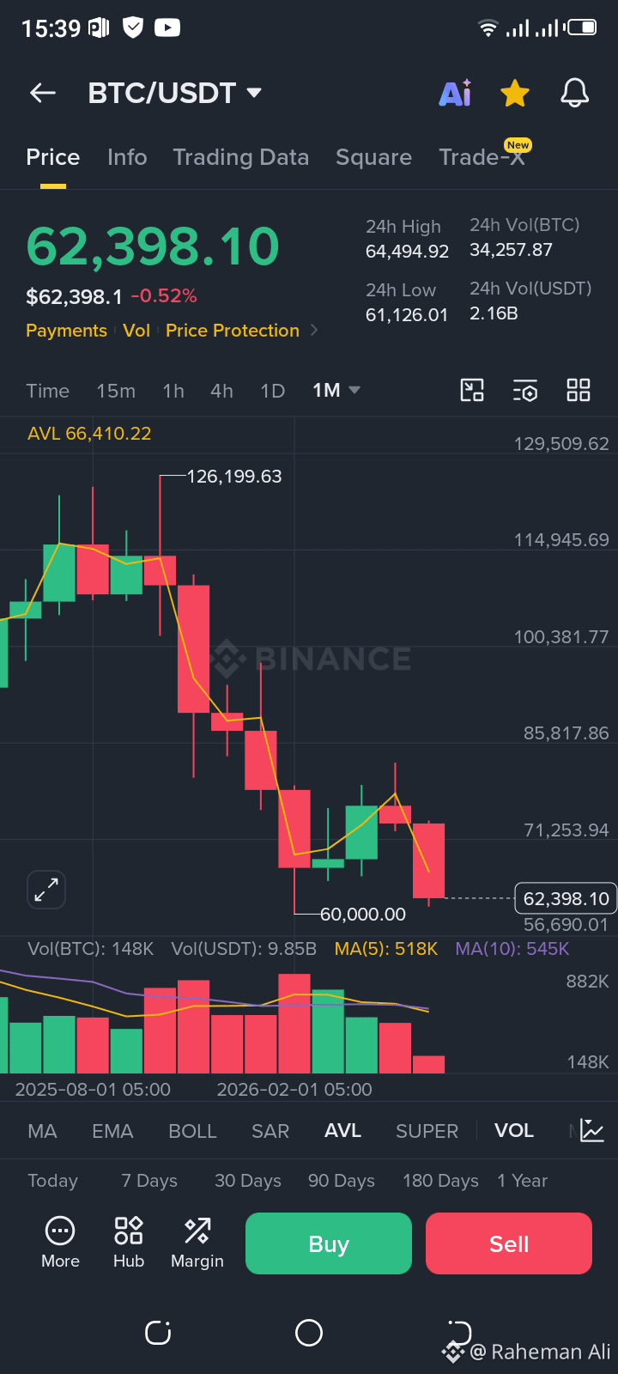Image resolution: width=618 pixels, height=1374 pixels.
Task: Show 180 Days performance
Action: click(440, 1181)
